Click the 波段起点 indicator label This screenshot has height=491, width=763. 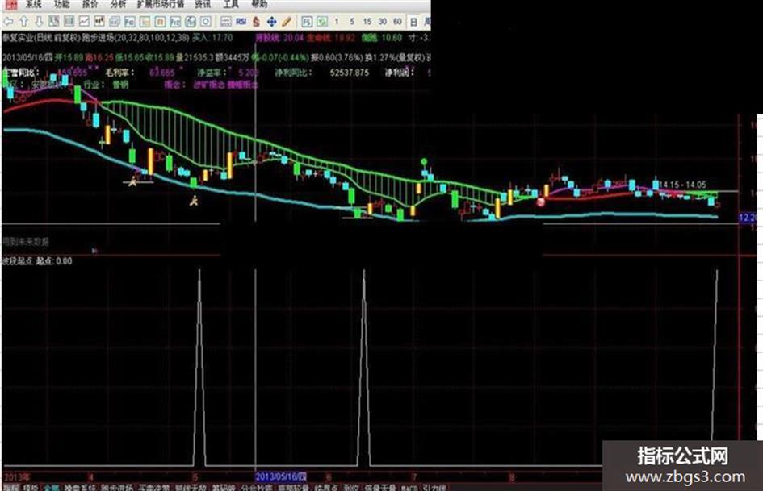[x=17, y=261]
